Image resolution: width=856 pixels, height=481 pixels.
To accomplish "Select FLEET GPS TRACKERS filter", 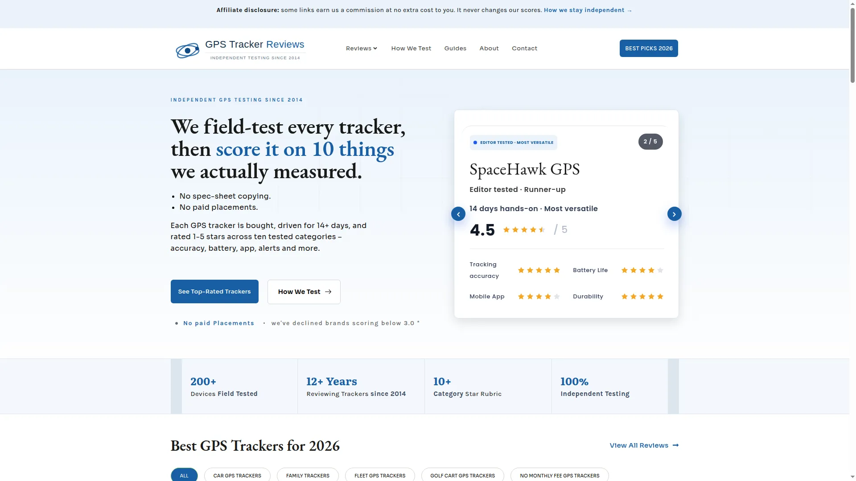I will pyautogui.click(x=380, y=475).
